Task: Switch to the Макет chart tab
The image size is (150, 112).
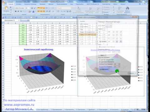Action: click(x=115, y=4)
